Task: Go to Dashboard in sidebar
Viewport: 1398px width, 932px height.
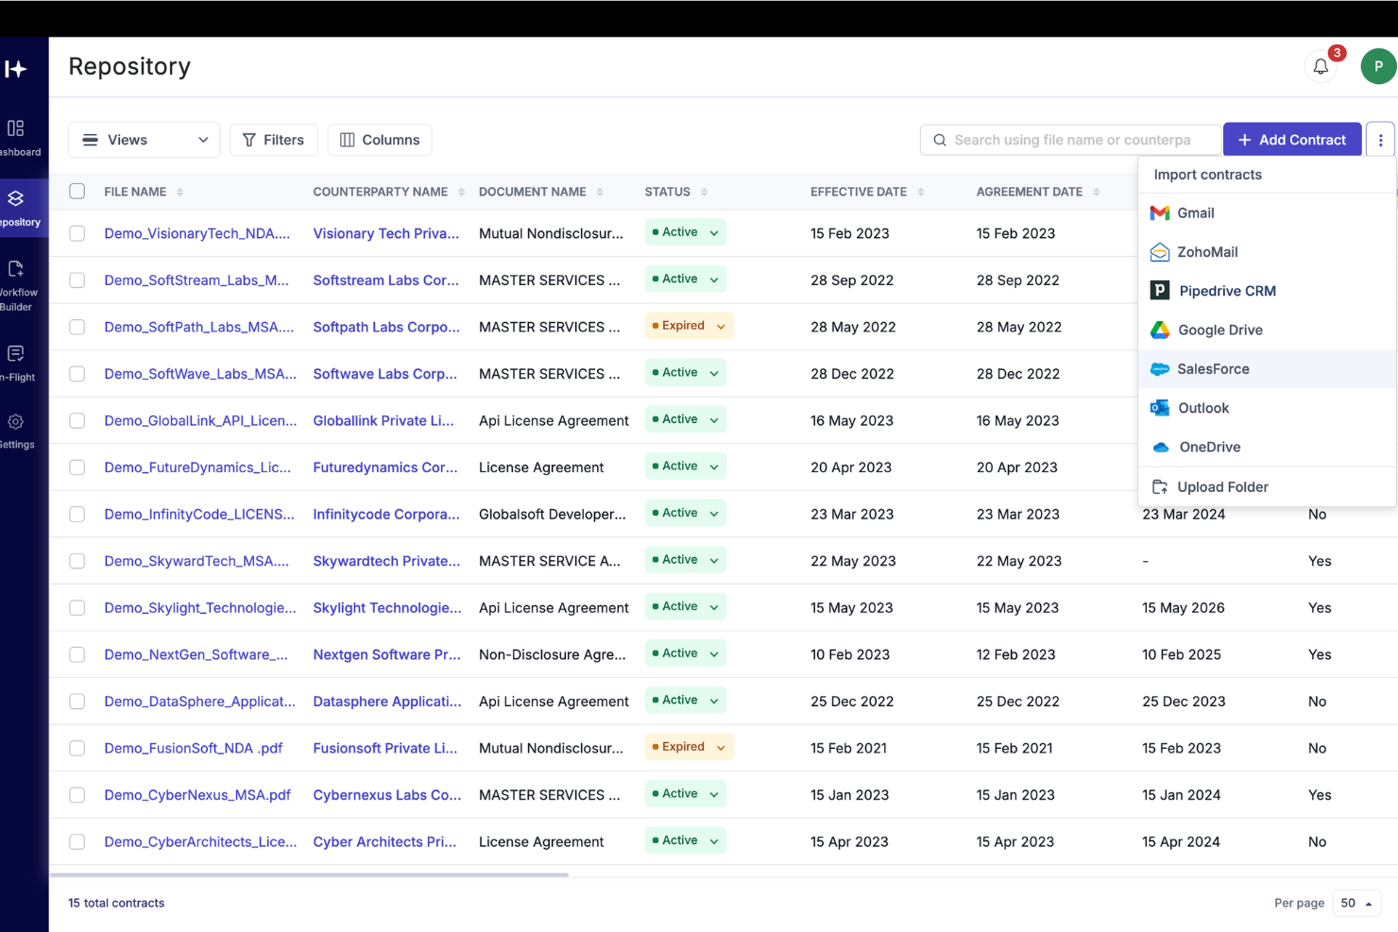Action: click(16, 138)
